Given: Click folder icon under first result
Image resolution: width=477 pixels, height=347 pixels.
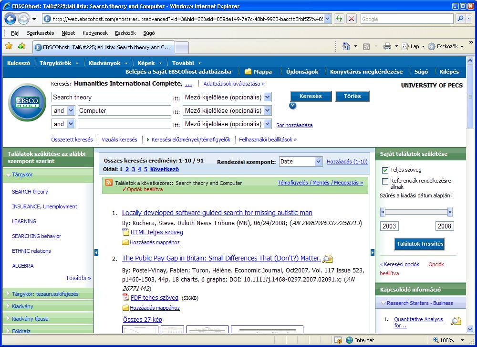Looking at the screenshot, I should [x=125, y=242].
